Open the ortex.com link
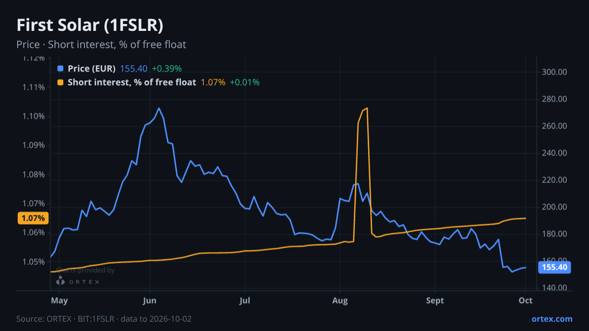The width and height of the screenshot is (589, 331). (x=552, y=319)
